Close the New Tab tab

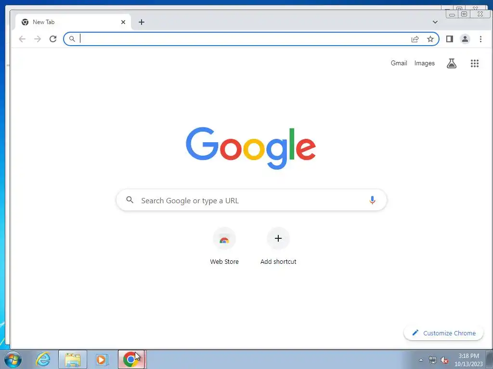click(123, 22)
